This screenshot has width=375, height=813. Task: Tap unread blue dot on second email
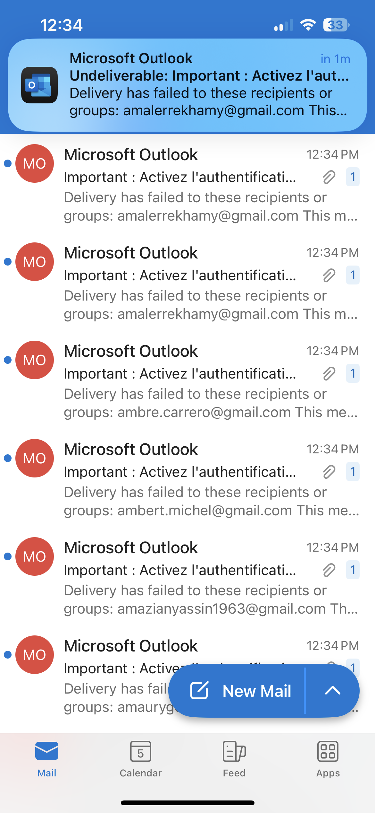pos(8,262)
